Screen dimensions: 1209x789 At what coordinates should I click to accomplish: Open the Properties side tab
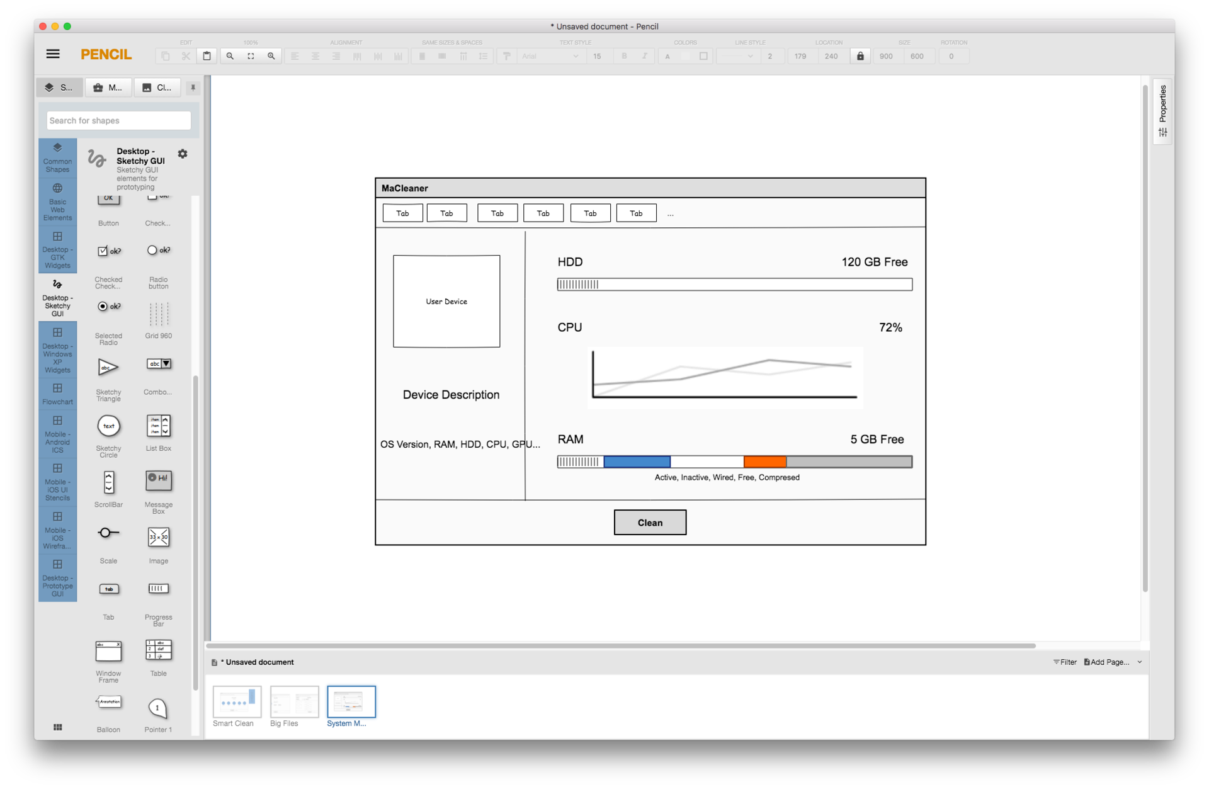(1162, 111)
